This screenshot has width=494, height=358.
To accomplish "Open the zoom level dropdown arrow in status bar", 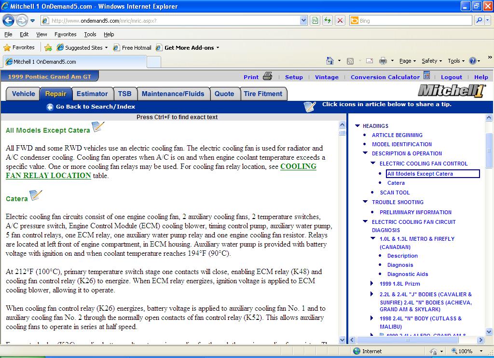I will coord(481,351).
